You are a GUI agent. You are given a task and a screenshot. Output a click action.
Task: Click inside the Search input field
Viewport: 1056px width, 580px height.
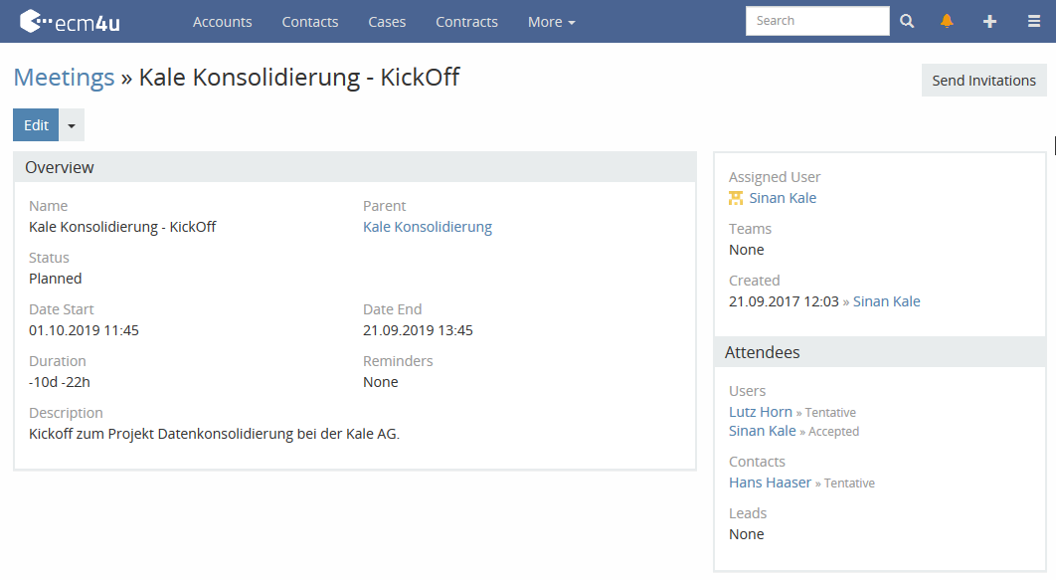click(815, 20)
